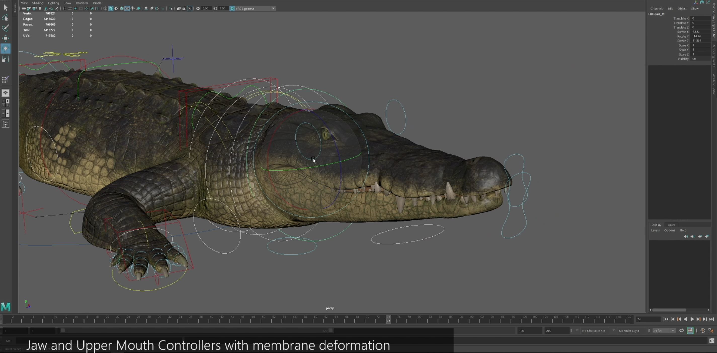The image size is (717, 353).
Task: Click the single-pane layout icon
Action: click(x=5, y=93)
